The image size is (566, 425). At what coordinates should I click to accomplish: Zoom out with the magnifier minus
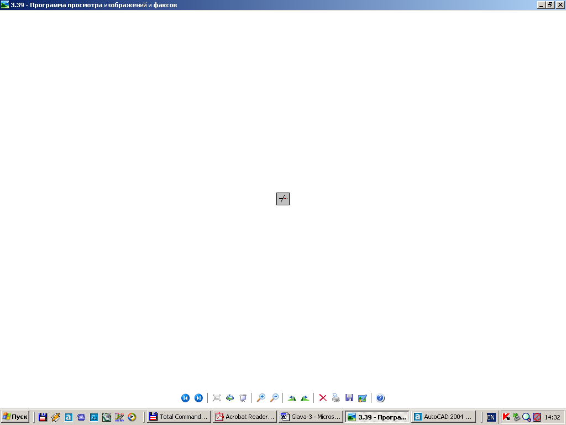274,398
